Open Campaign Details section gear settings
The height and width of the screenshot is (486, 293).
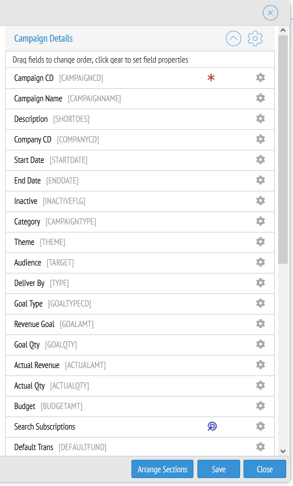pyautogui.click(x=255, y=38)
